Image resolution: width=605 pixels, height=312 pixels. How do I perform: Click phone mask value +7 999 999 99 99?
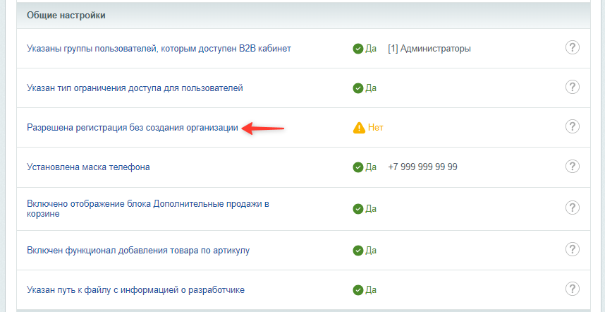coord(423,167)
